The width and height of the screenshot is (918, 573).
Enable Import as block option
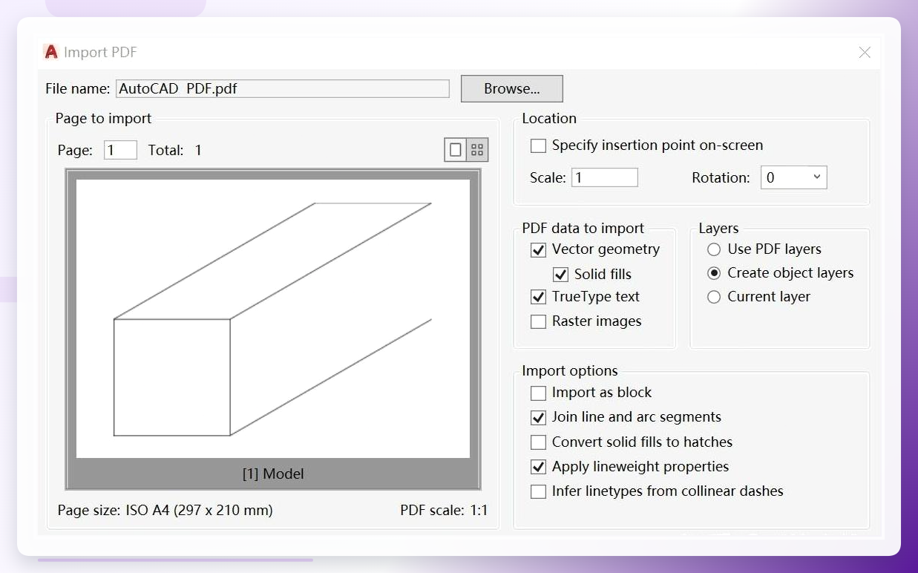[538, 393]
